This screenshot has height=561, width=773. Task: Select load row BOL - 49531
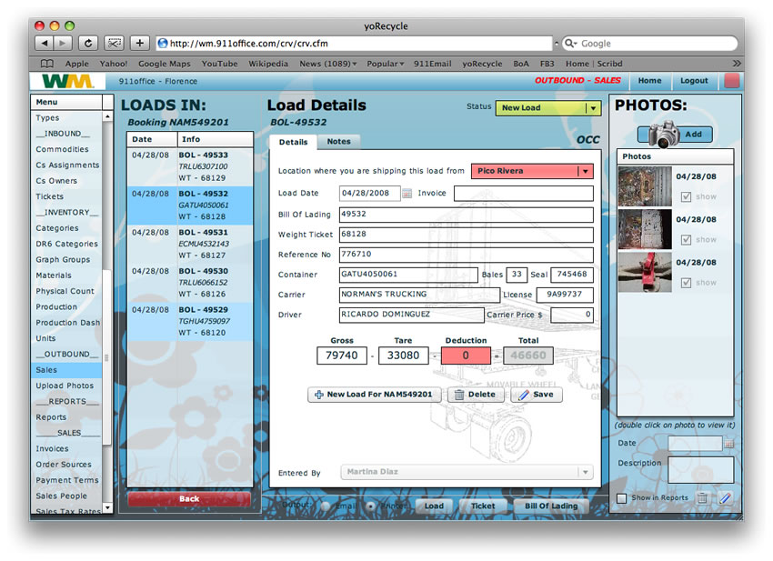[x=190, y=244]
